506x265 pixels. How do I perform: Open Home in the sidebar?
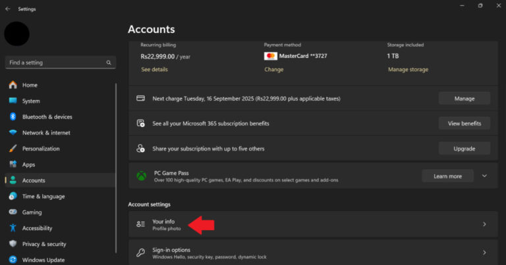click(x=60, y=85)
